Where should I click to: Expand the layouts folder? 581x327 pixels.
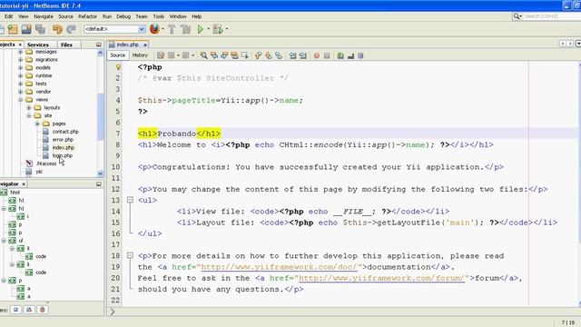point(29,108)
